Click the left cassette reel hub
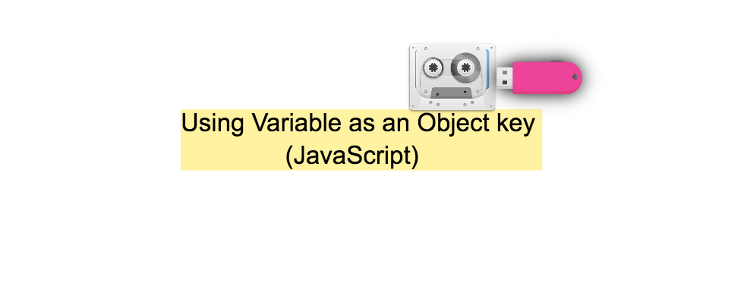 (433, 68)
